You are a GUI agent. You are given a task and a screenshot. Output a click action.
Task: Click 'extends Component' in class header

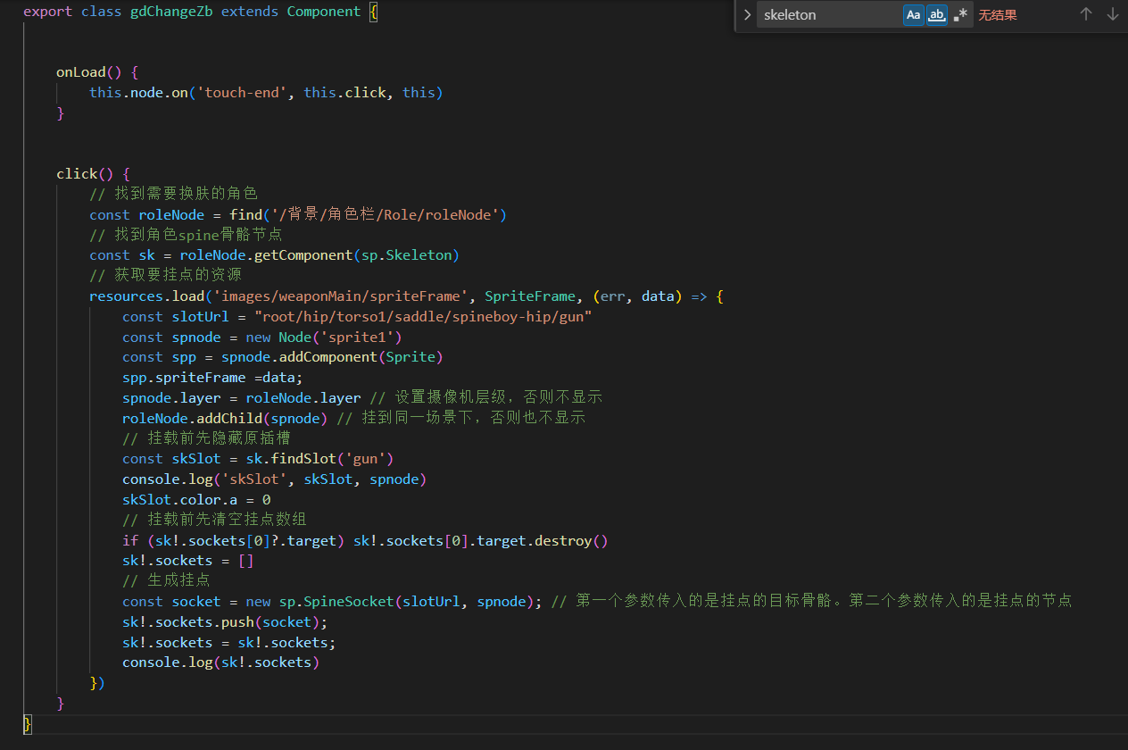(x=291, y=12)
